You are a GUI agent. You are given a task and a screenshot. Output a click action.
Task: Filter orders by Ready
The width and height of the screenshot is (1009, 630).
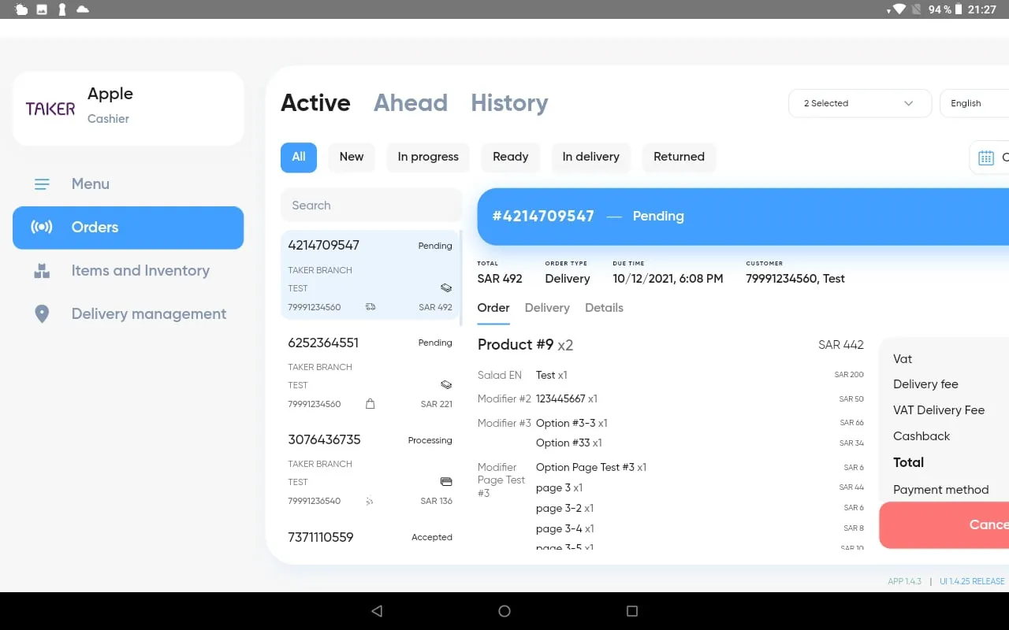511,157
